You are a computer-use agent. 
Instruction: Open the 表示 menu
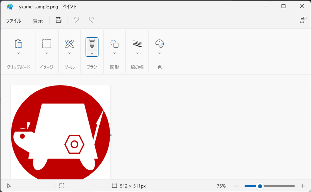click(x=38, y=21)
